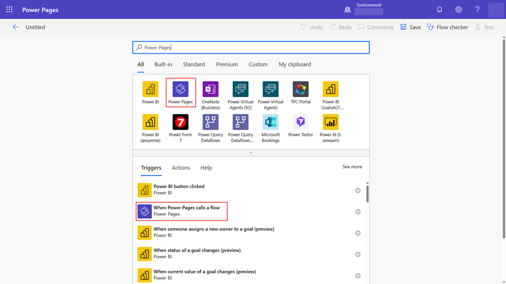The width and height of the screenshot is (506, 284).
Task: Select the TPC Portal connector
Action: (x=300, y=93)
